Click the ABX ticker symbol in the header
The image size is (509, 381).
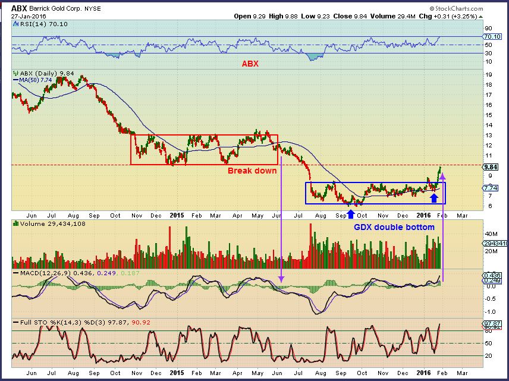pyautogui.click(x=19, y=8)
